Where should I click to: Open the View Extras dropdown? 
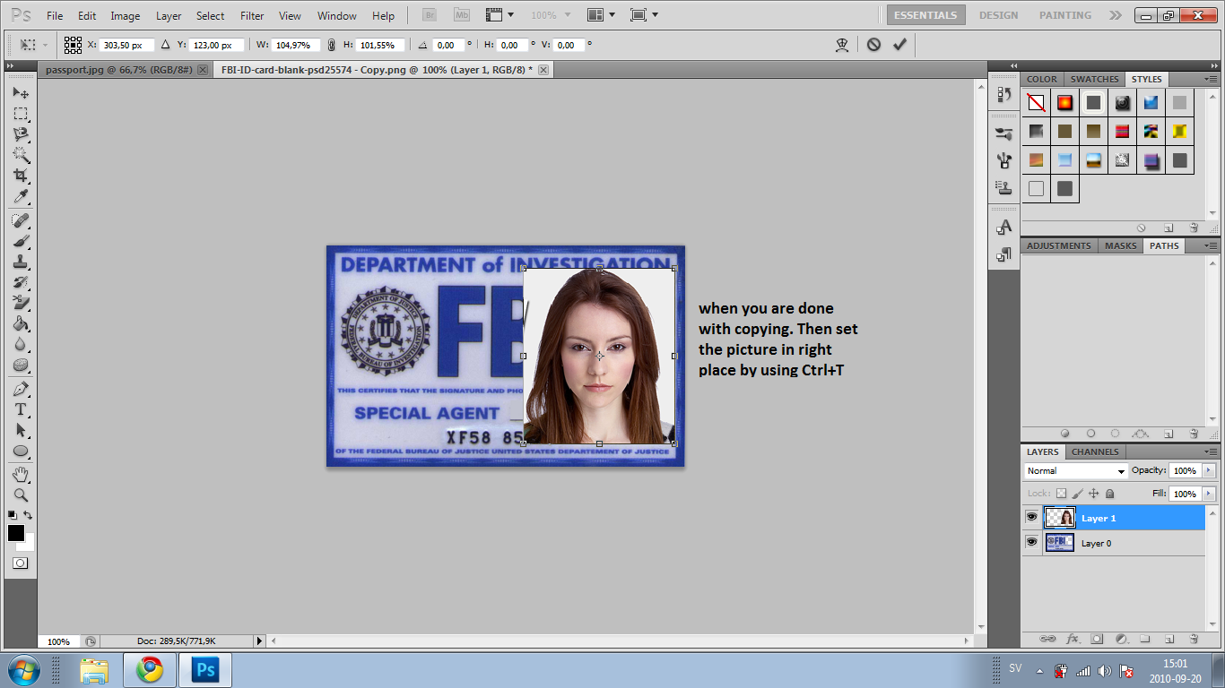pyautogui.click(x=500, y=15)
